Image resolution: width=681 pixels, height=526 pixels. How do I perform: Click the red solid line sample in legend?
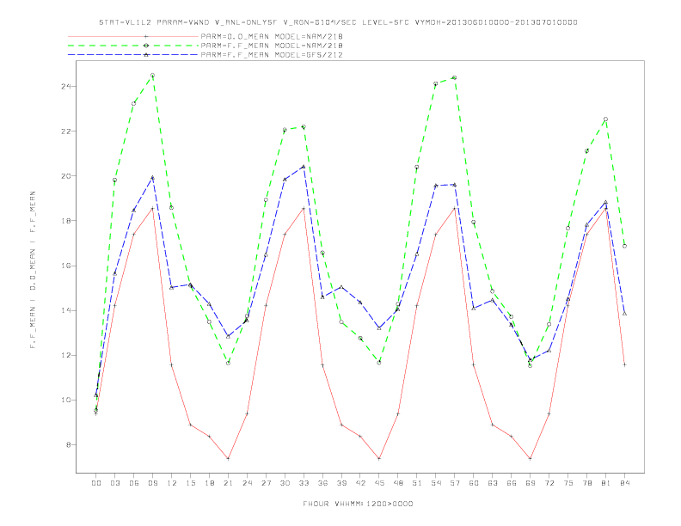pyautogui.click(x=133, y=36)
